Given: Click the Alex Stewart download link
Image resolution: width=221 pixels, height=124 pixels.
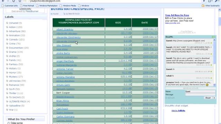Looking at the screenshot, I should pyautogui.click(x=64, y=45).
